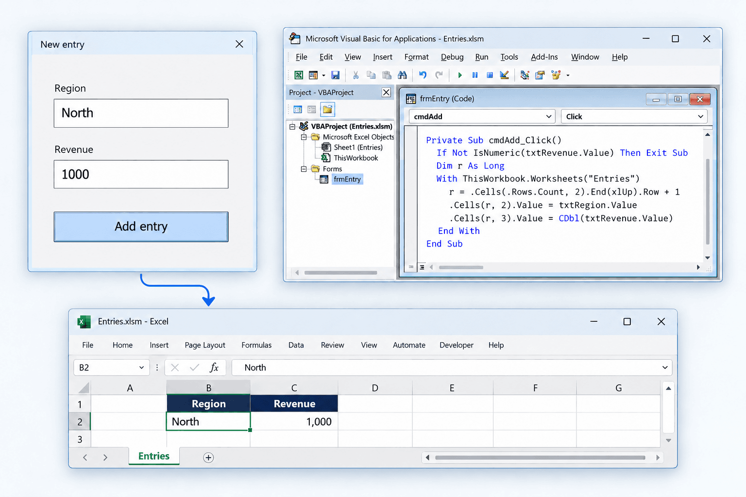Open the Object Browser toolbar icon
Viewport: 746px width, 497px height.
pyautogui.click(x=556, y=75)
